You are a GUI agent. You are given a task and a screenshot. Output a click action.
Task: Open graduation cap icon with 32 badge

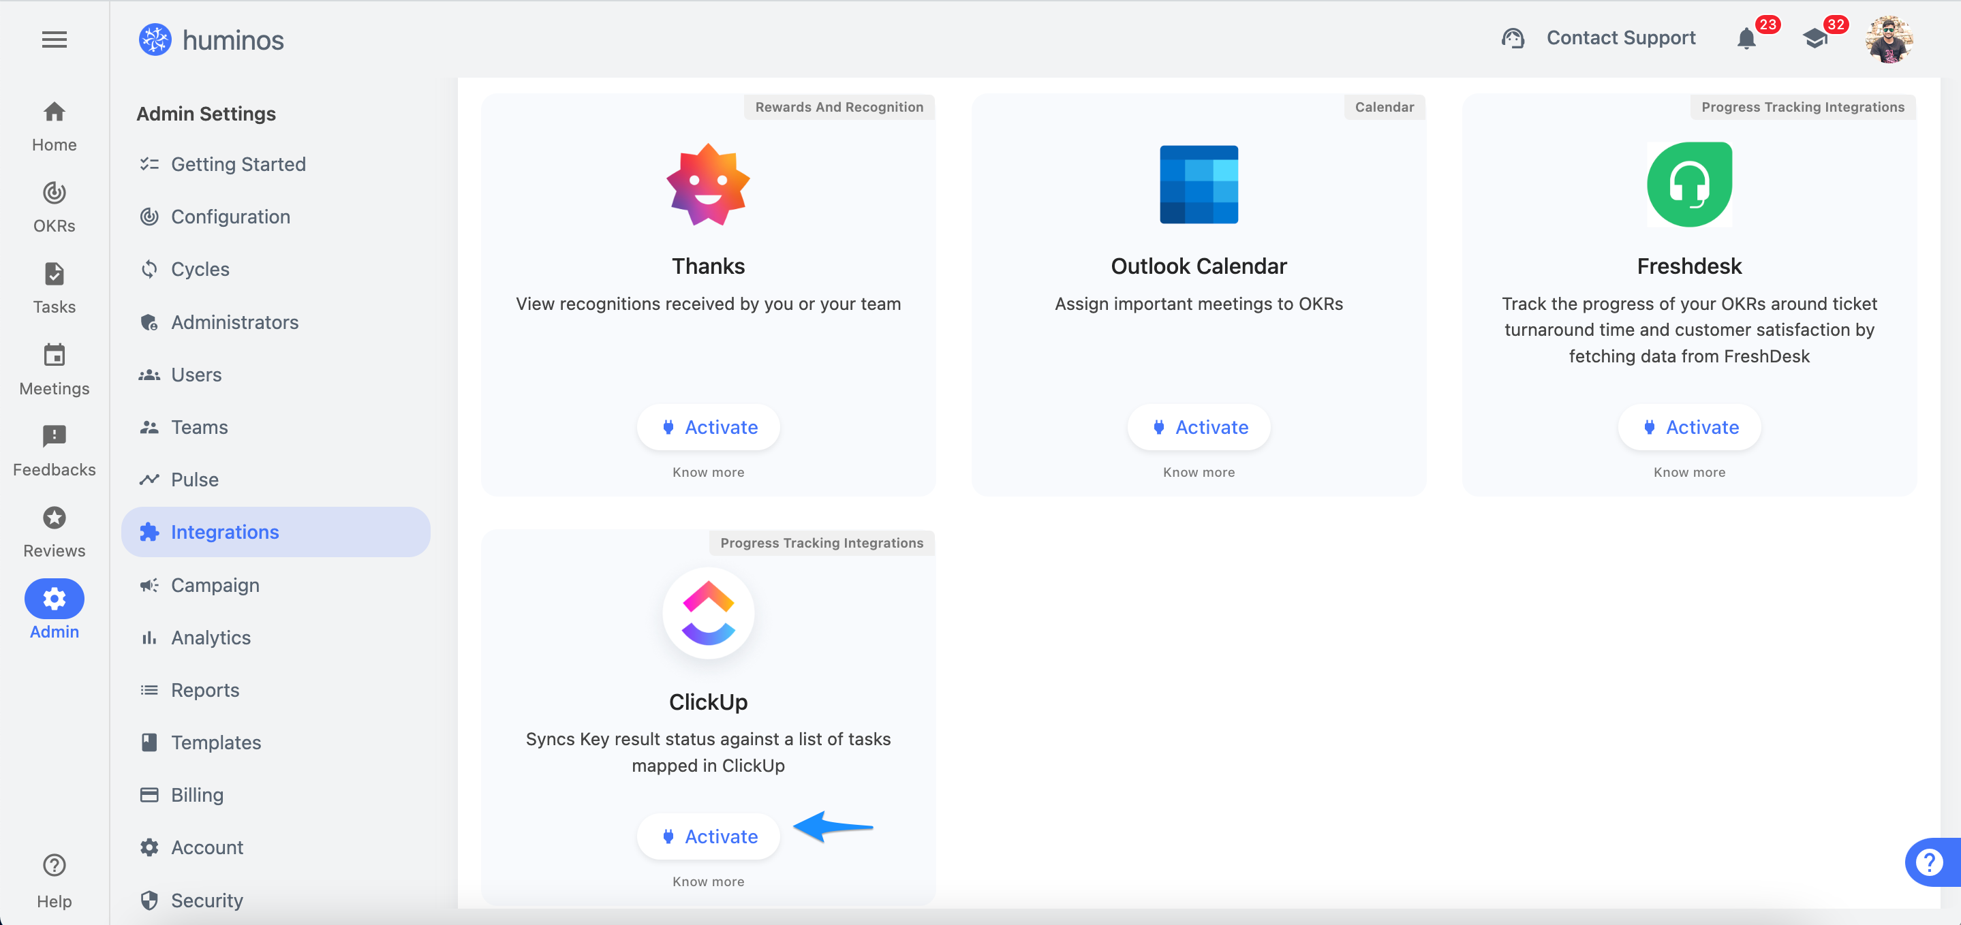point(1815,38)
